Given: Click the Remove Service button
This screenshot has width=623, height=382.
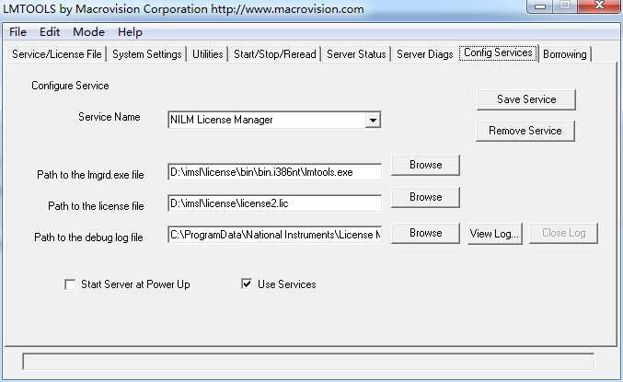Looking at the screenshot, I should (525, 131).
